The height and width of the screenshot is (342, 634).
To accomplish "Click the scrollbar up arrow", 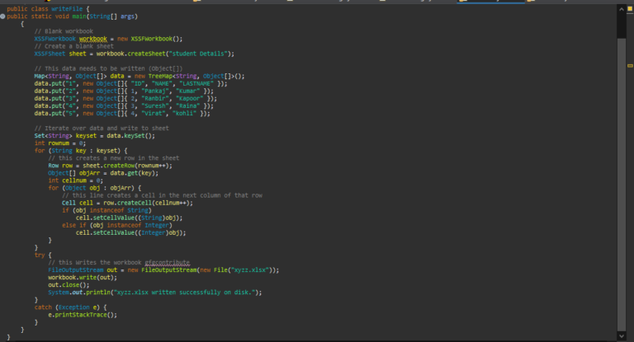I will pyautogui.click(x=620, y=8).
